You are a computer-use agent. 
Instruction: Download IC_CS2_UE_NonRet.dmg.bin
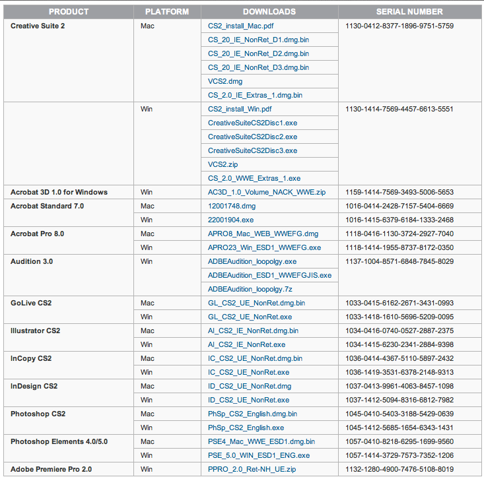pyautogui.click(x=255, y=359)
